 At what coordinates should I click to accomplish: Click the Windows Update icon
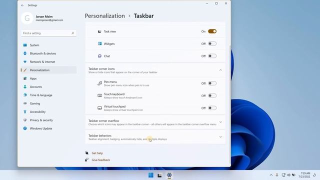[25, 128]
